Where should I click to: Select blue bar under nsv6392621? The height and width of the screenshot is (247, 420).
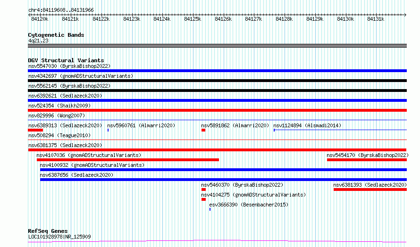217,100
